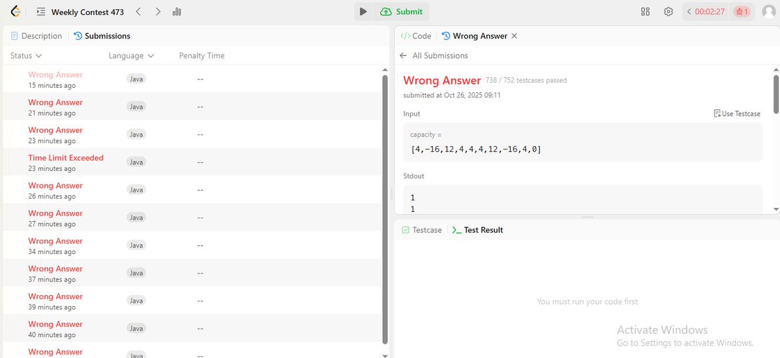Viewport: 780px width, 358px height.
Task: Select the Submissions tab
Action: tap(102, 36)
